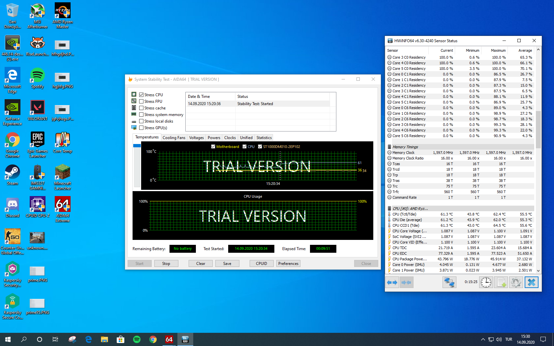Click HWiNFO scroll down arrow
554x346 pixels.
pyautogui.click(x=538, y=271)
